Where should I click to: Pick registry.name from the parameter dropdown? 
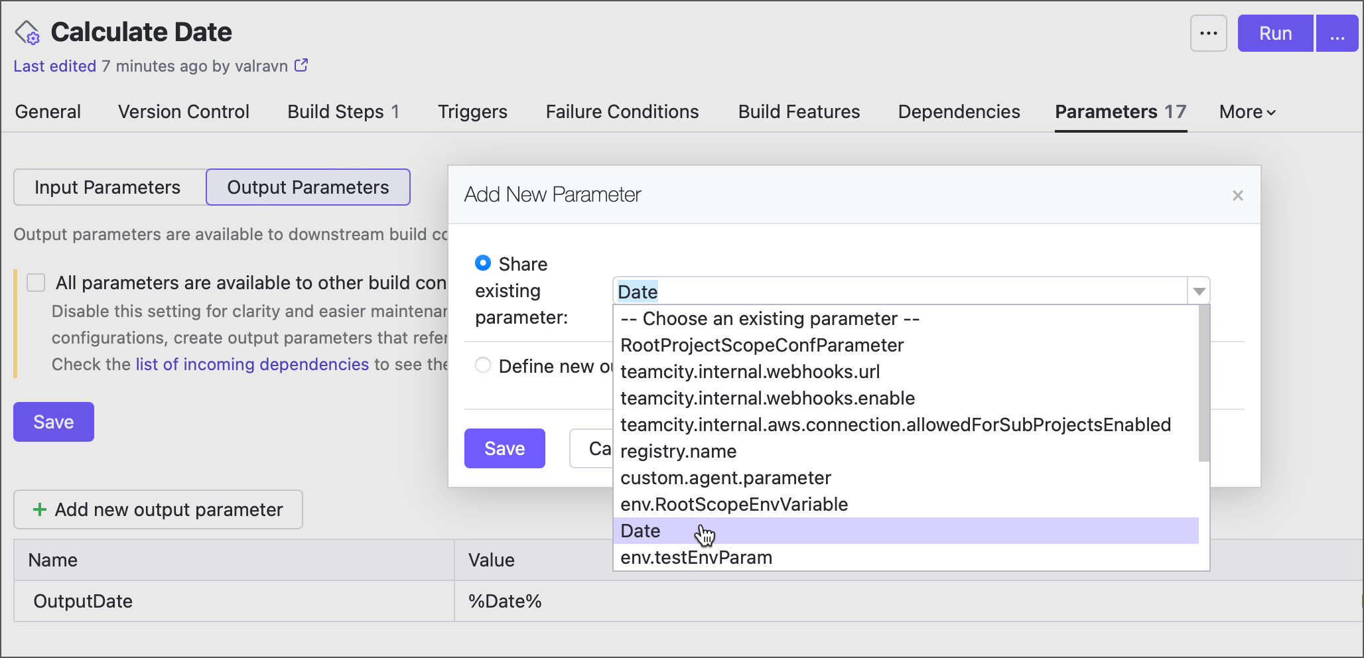click(x=678, y=451)
